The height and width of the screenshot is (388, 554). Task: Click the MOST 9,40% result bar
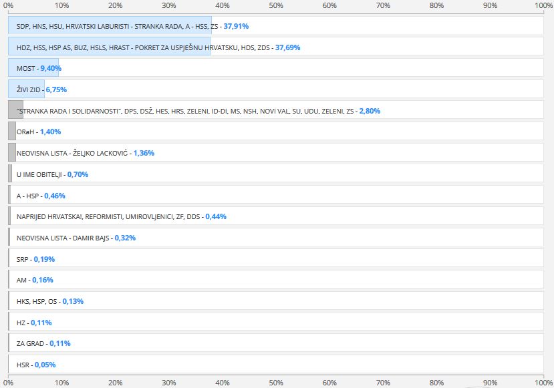click(x=33, y=69)
